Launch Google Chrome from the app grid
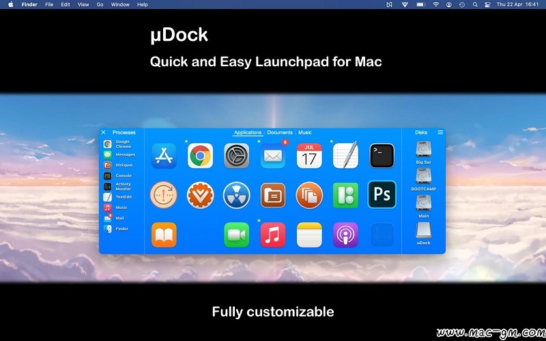 click(x=200, y=156)
